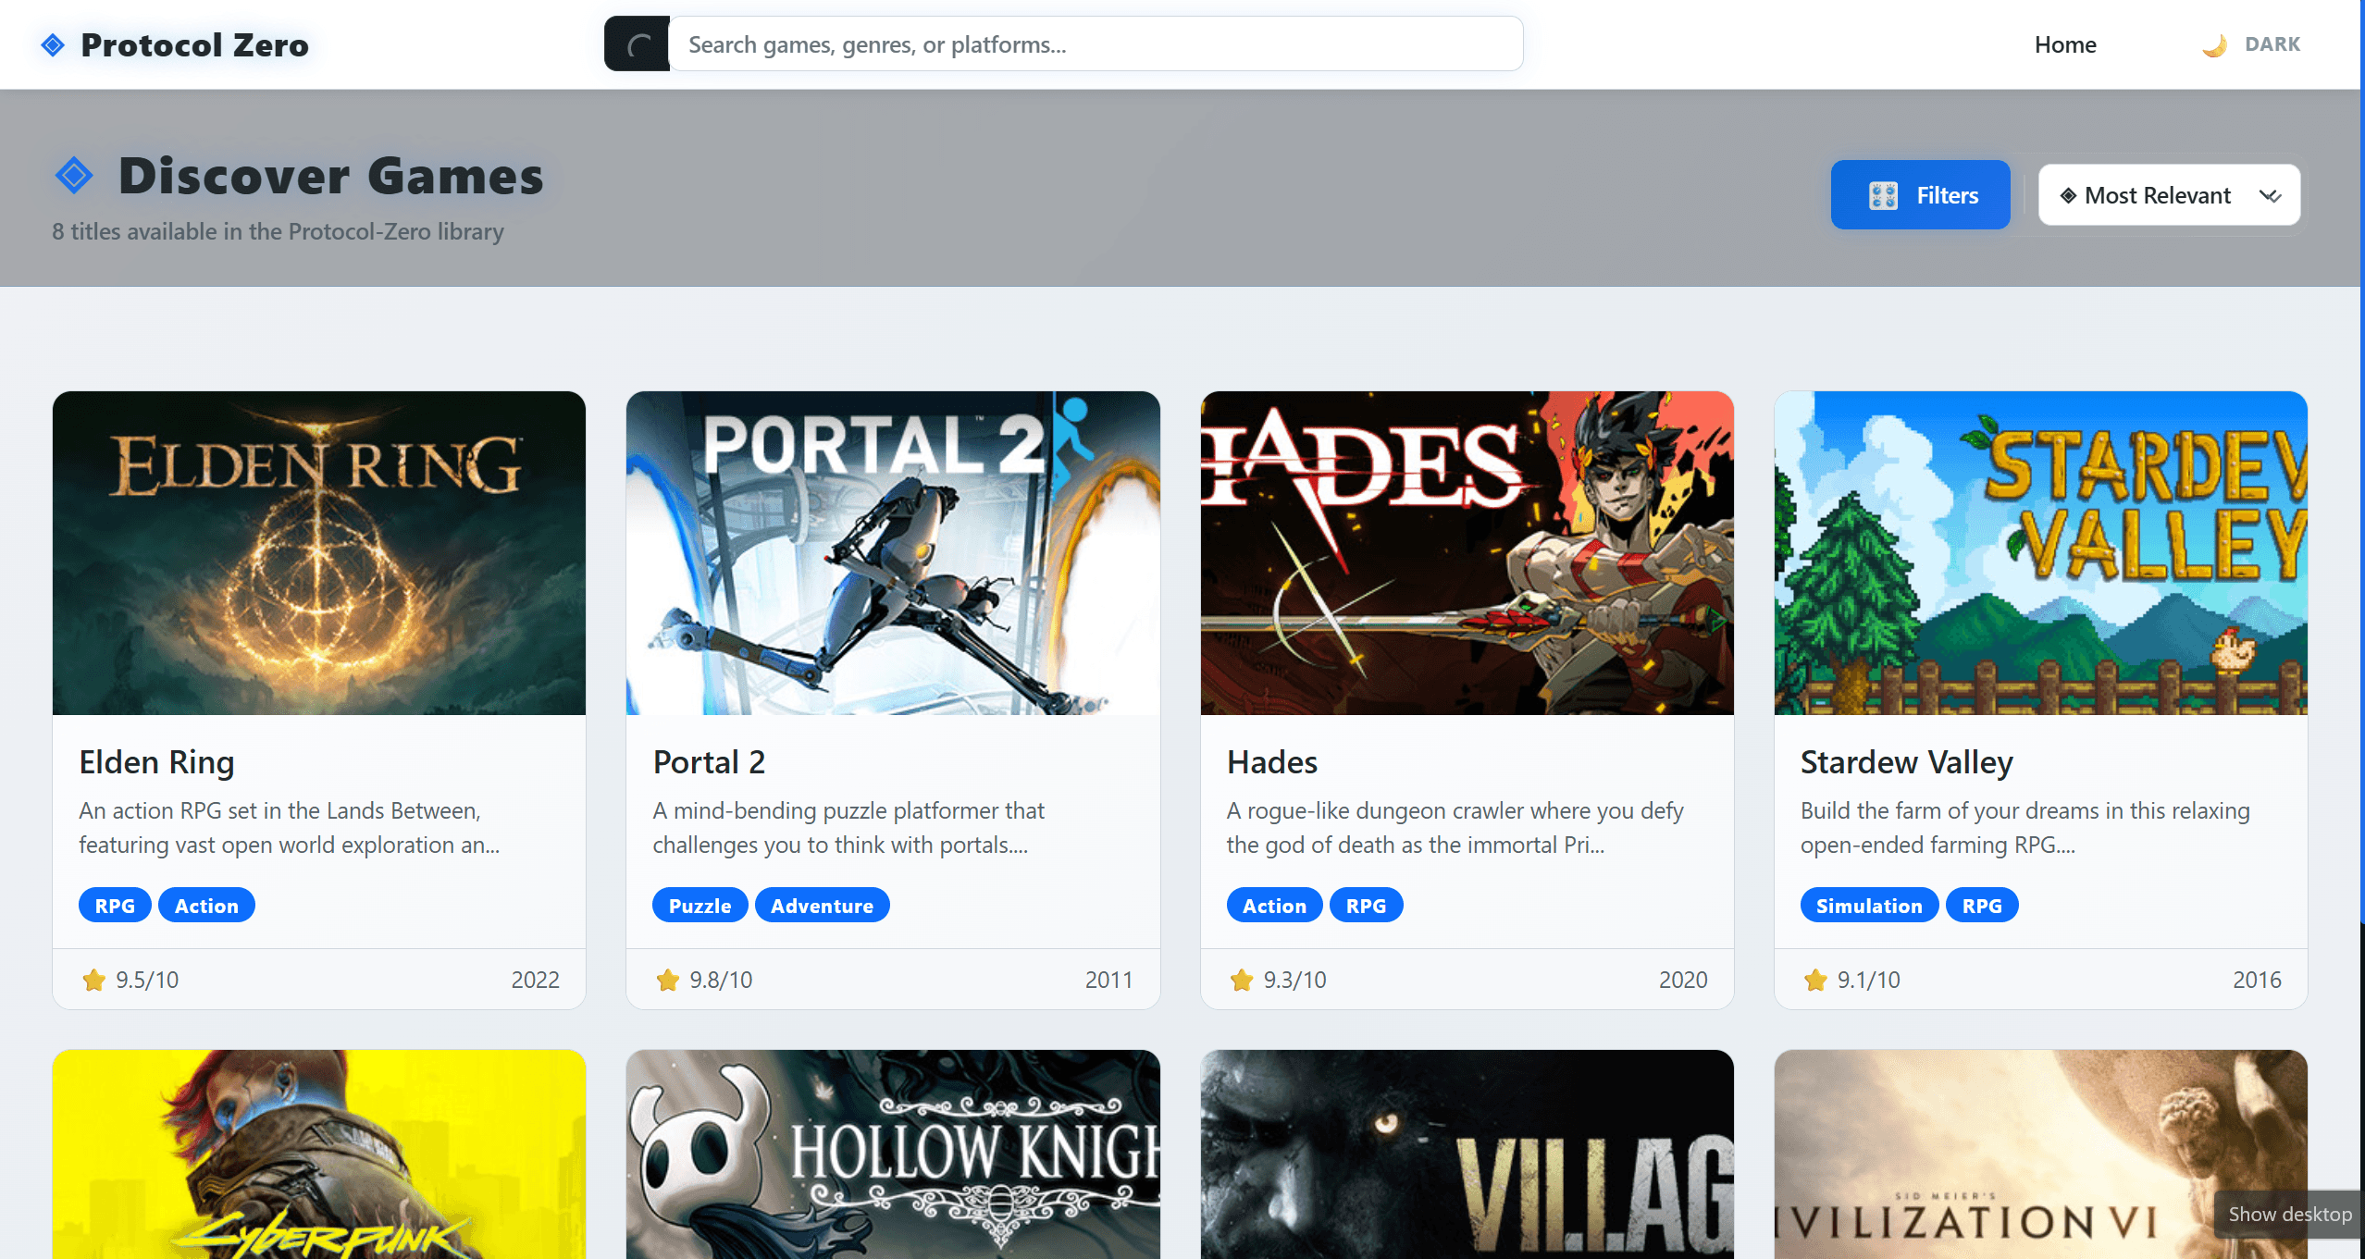Click the Stardew Valley description text

[x=2024, y=828]
